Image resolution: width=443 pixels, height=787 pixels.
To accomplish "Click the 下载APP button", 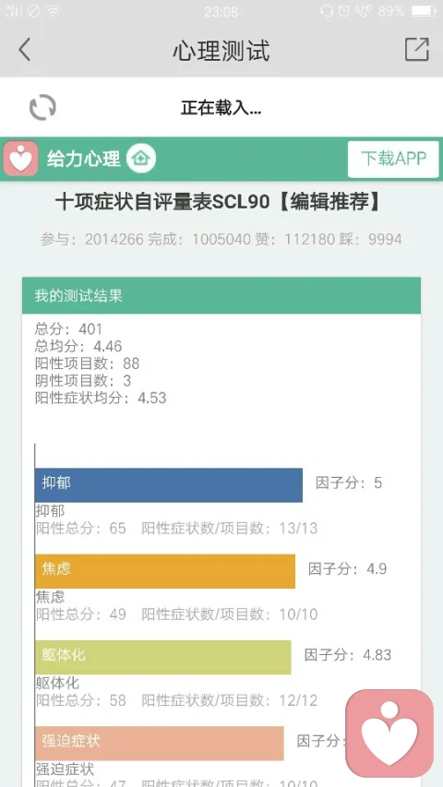I will coord(393,159).
